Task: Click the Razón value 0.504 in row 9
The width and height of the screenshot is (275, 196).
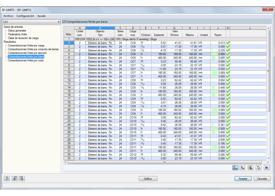Action: point(222,69)
